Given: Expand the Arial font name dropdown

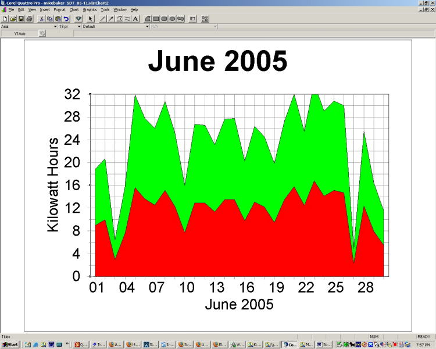Looking at the screenshot, I should pos(55,26).
